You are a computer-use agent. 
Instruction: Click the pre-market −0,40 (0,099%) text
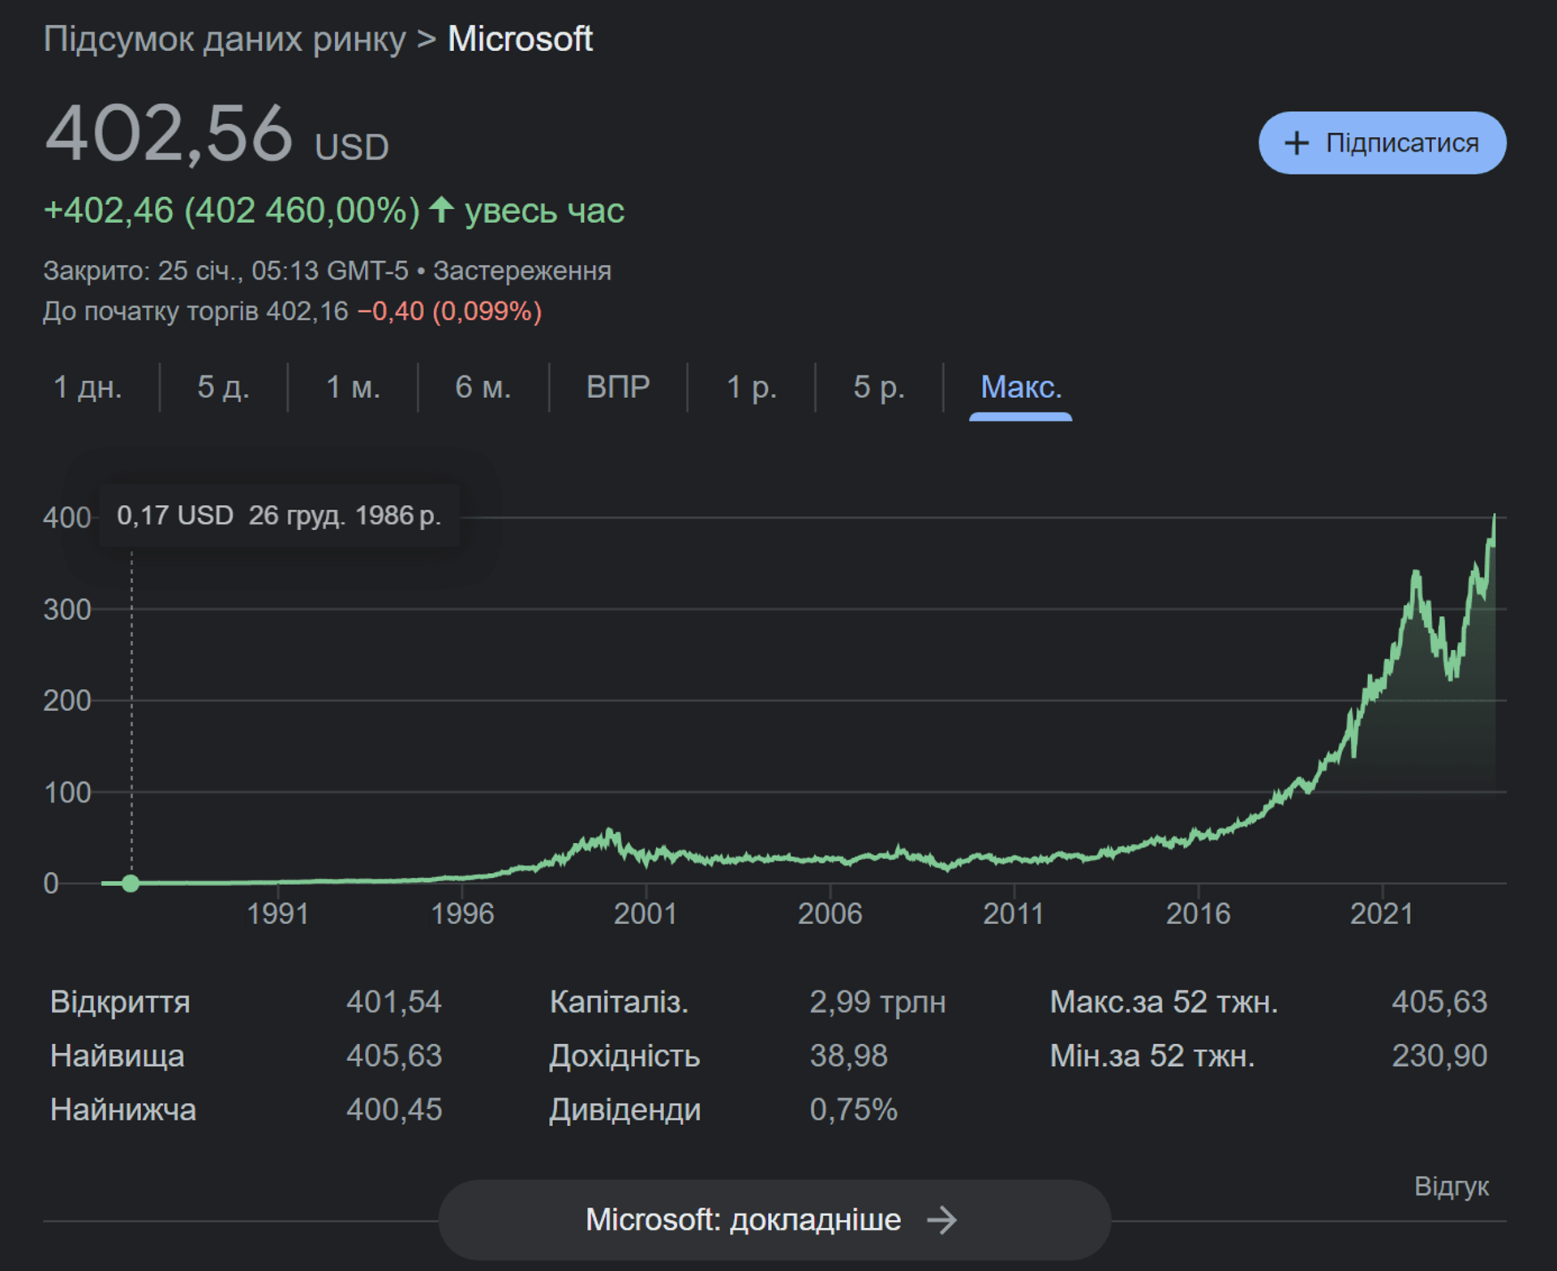click(449, 310)
